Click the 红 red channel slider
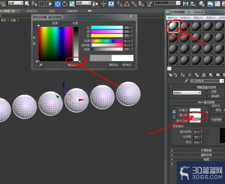Image resolution: width=225 pixels, height=184 pixels. [107, 27]
